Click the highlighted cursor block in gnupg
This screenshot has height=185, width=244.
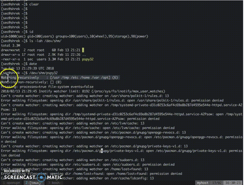101,151
